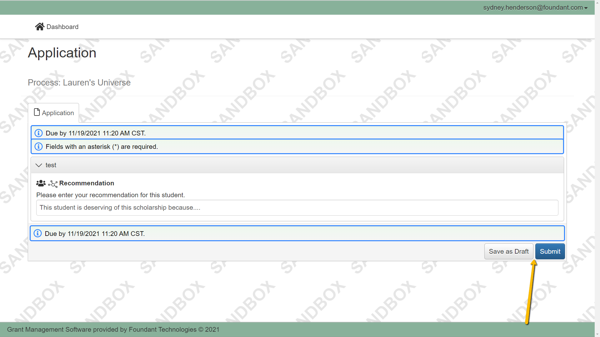Viewport: 600px width, 337px height.
Task: Click the Dashboard home icon
Action: [x=40, y=27]
